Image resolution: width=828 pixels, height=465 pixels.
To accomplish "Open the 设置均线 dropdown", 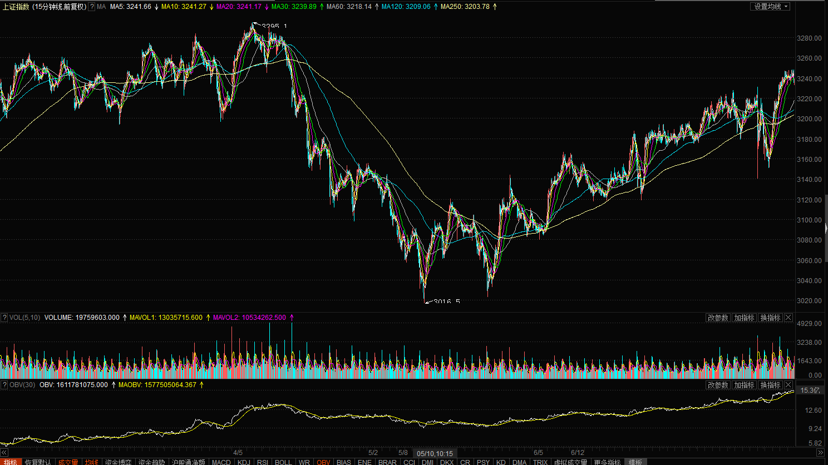I will pos(770,7).
